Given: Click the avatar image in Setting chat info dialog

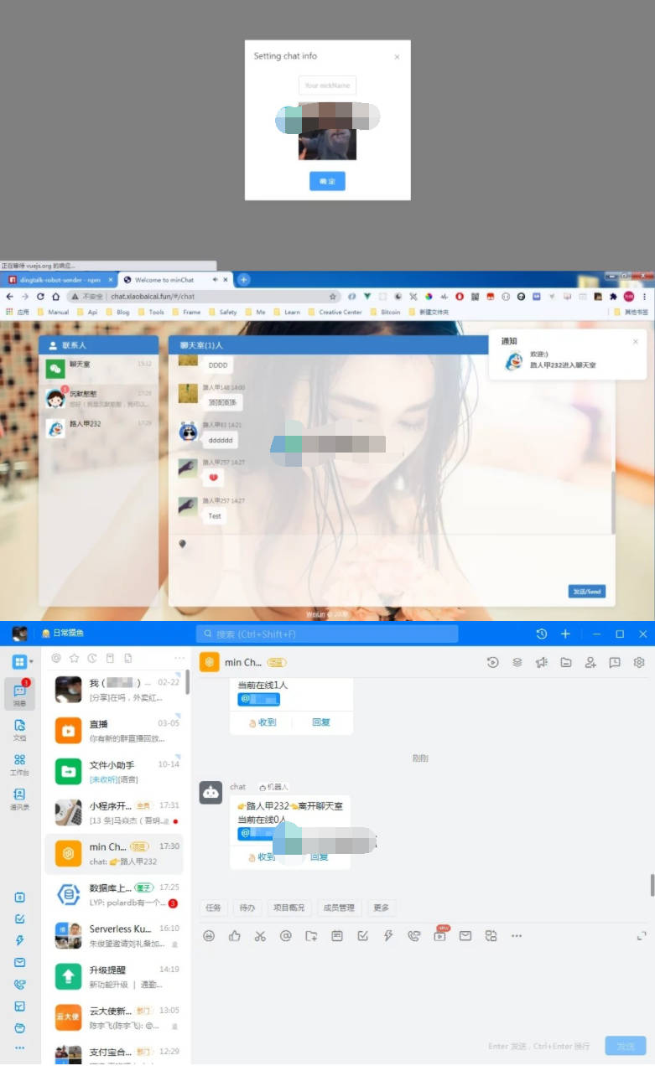Looking at the screenshot, I should (327, 132).
